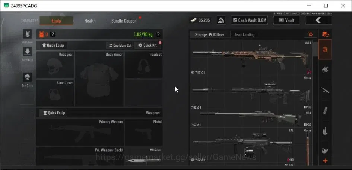Filter storage by magazine icon
Screen dimensions: 352x170
click(325, 111)
